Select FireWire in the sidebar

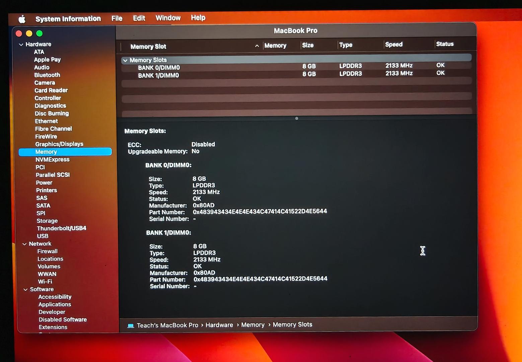point(46,137)
